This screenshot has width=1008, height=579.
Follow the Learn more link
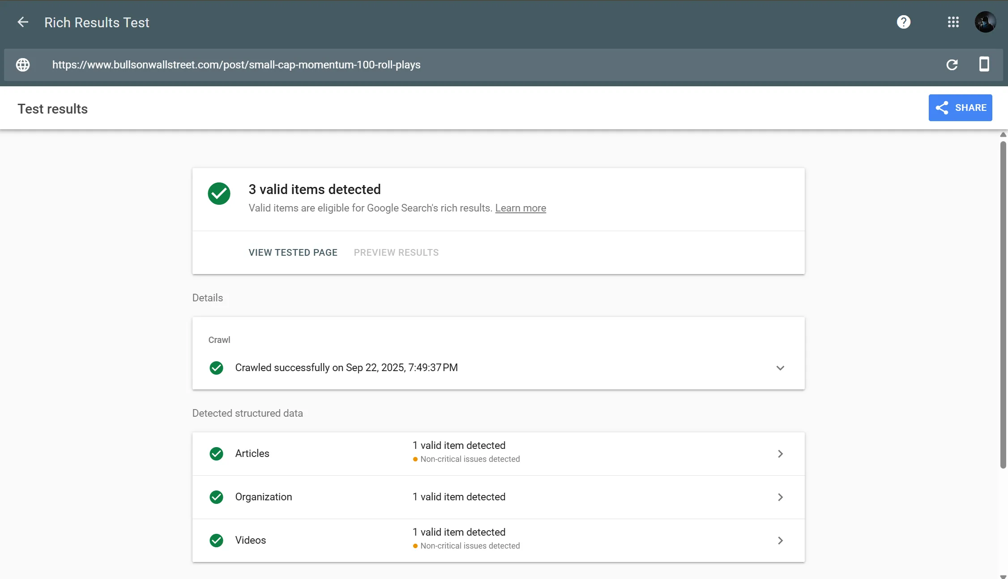[x=520, y=208]
